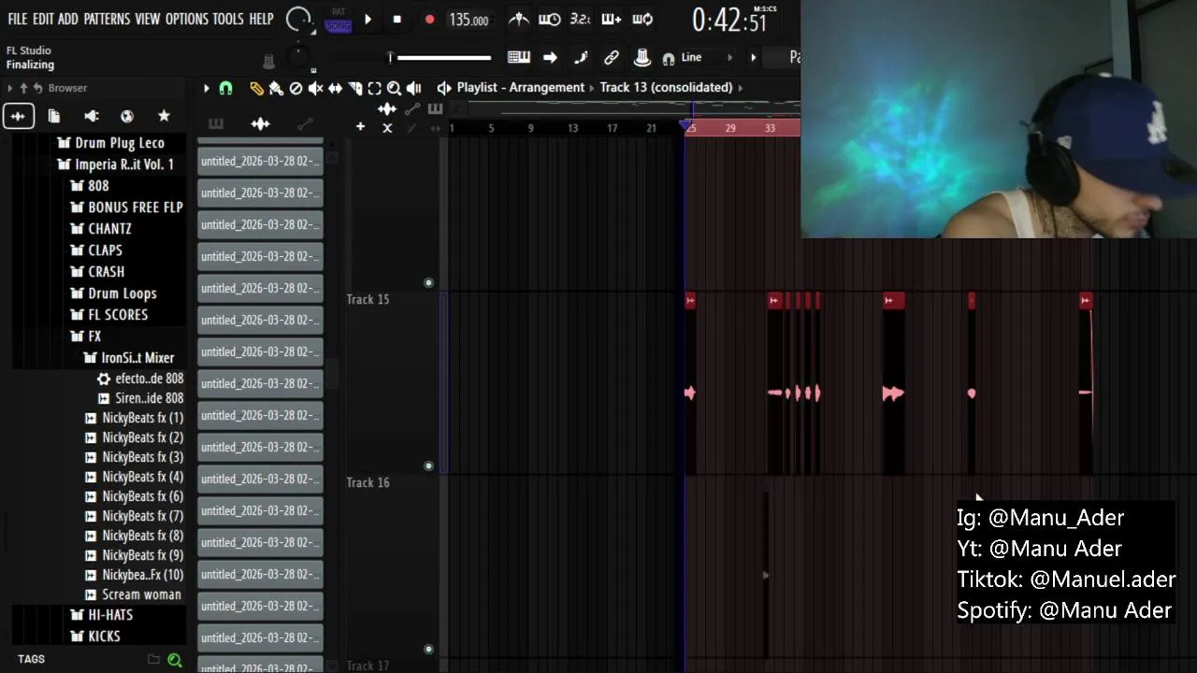Toggle typing keyboard to piano
The width and height of the screenshot is (1197, 673).
pos(519,58)
